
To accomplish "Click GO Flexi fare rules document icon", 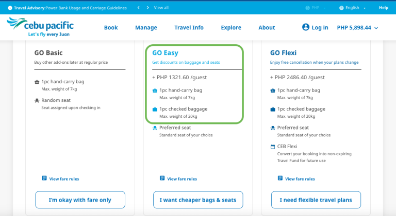I will (x=280, y=178).
